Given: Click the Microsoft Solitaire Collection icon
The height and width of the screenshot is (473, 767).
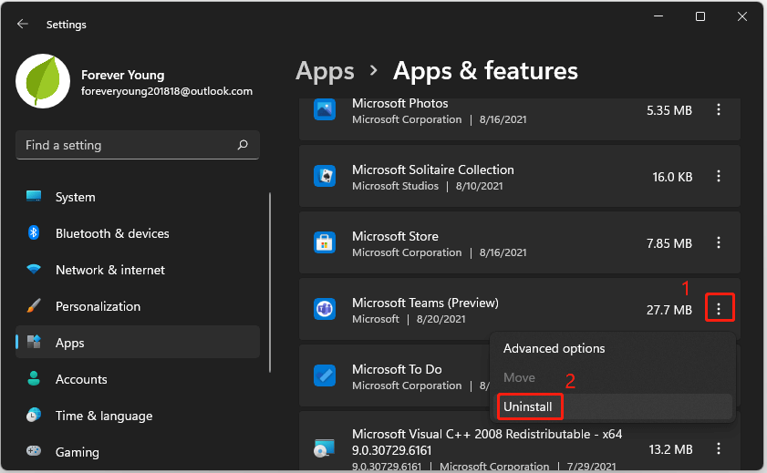Looking at the screenshot, I should pos(325,176).
